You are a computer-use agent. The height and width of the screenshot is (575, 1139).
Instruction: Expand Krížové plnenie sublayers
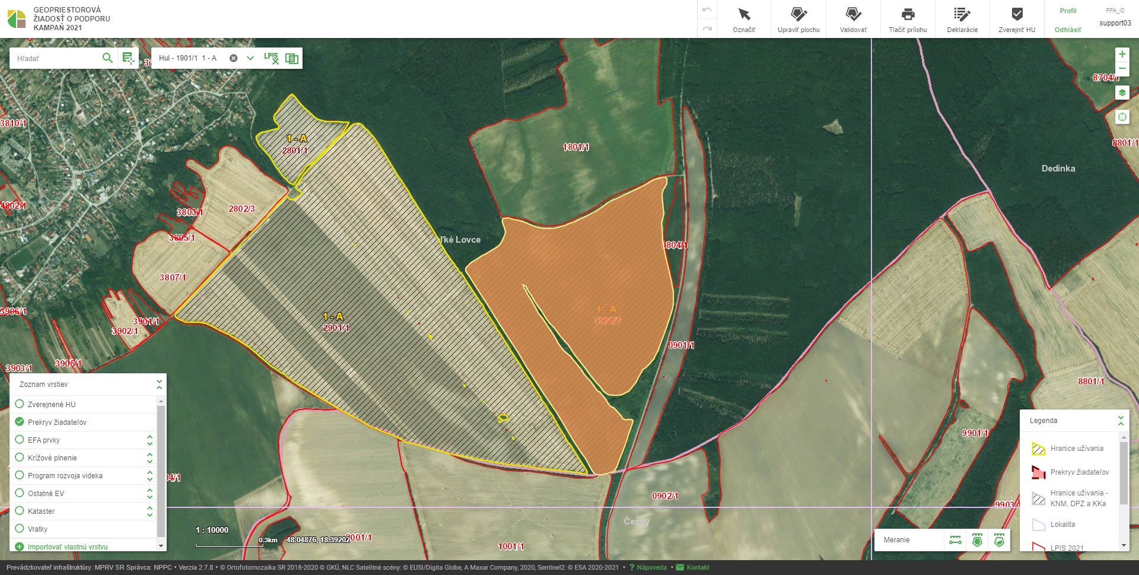pyautogui.click(x=149, y=458)
